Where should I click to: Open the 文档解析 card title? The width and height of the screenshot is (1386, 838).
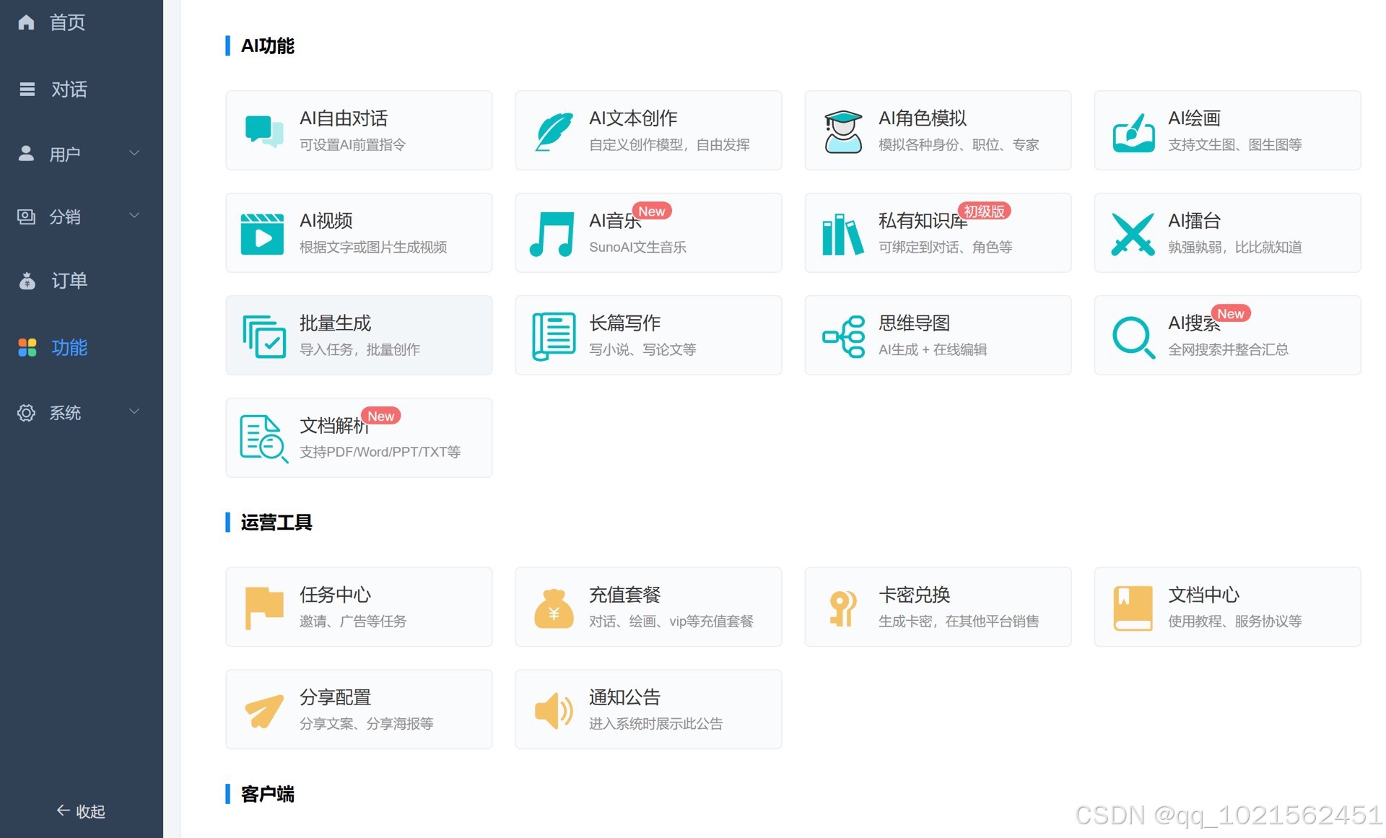pos(334,426)
